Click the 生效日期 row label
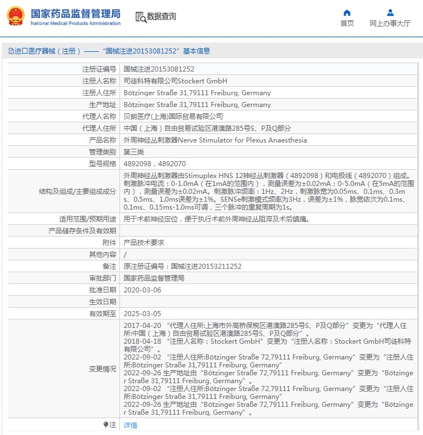This screenshot has height=435, width=423. [x=103, y=302]
